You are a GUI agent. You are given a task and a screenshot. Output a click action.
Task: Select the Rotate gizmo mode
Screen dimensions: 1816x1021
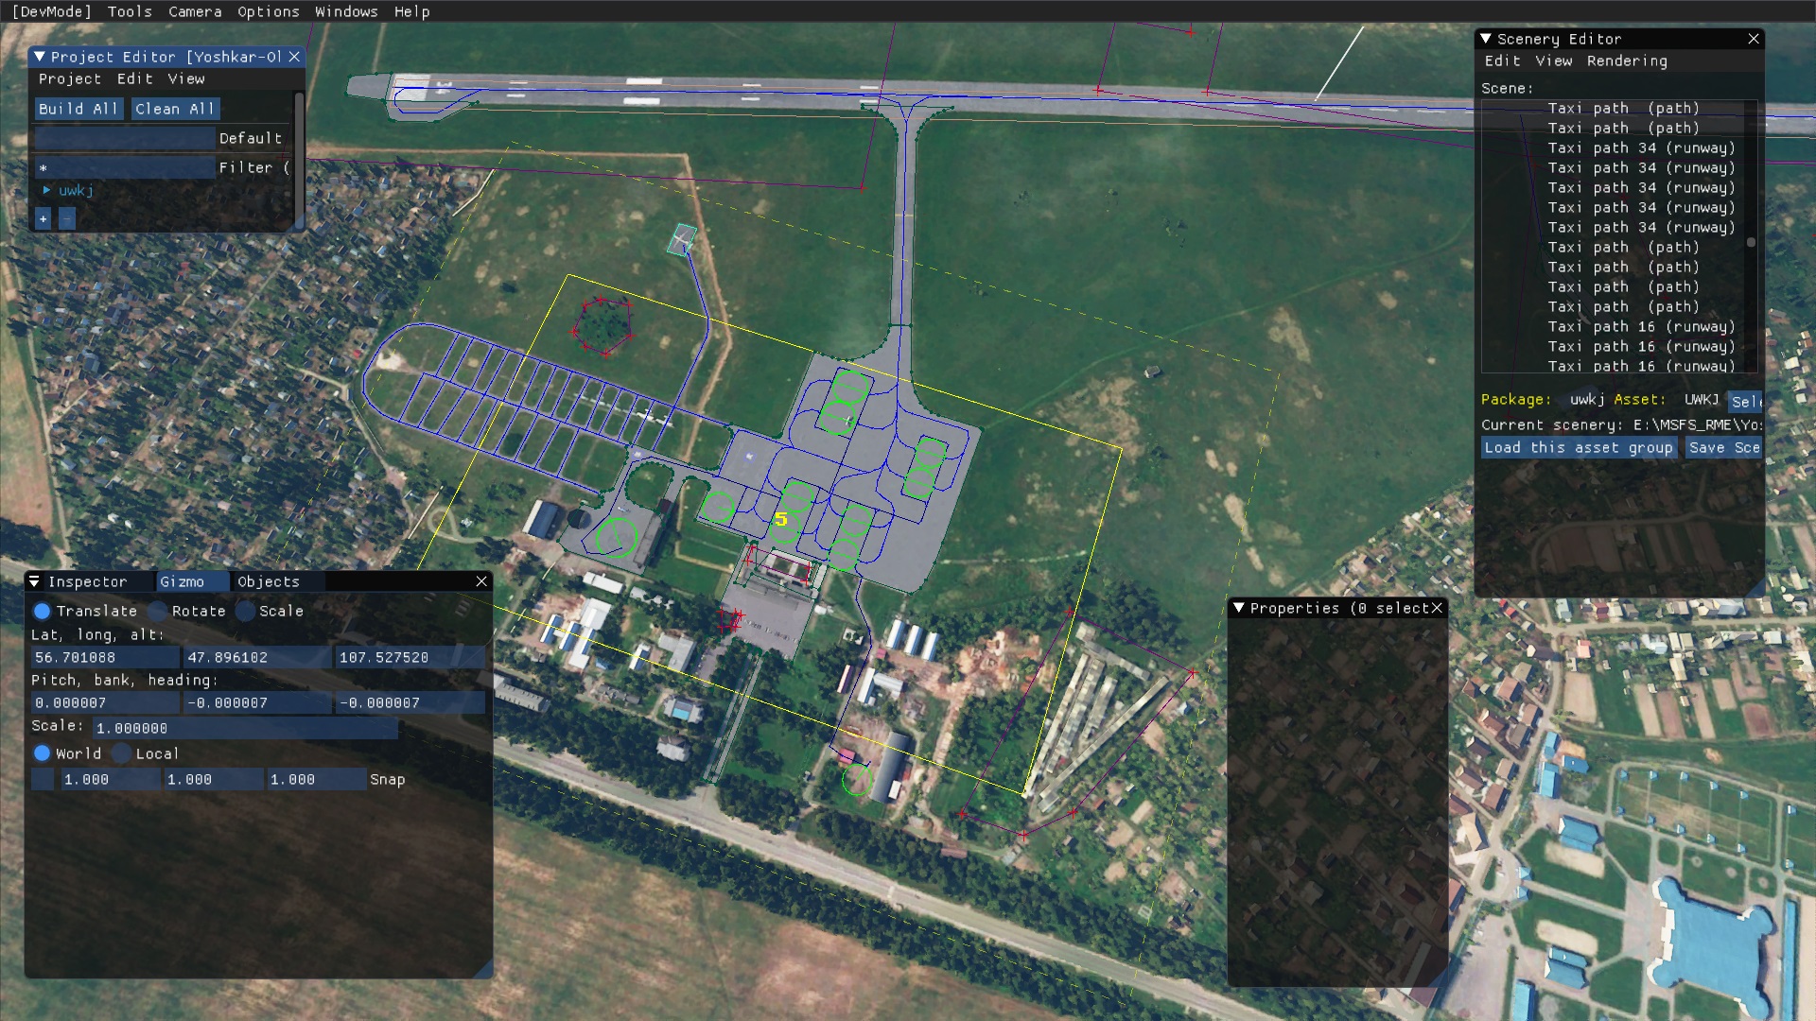[x=158, y=611]
